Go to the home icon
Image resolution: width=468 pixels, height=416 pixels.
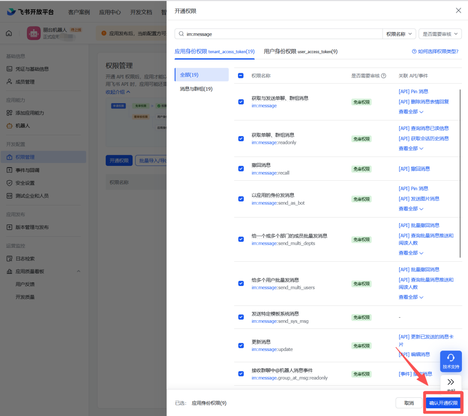9,33
